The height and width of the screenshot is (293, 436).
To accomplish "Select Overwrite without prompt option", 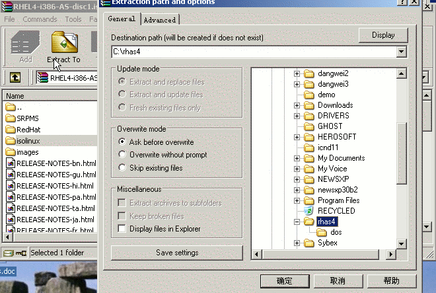I will 121,155.
